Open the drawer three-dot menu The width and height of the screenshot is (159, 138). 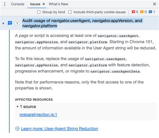point(5,4)
